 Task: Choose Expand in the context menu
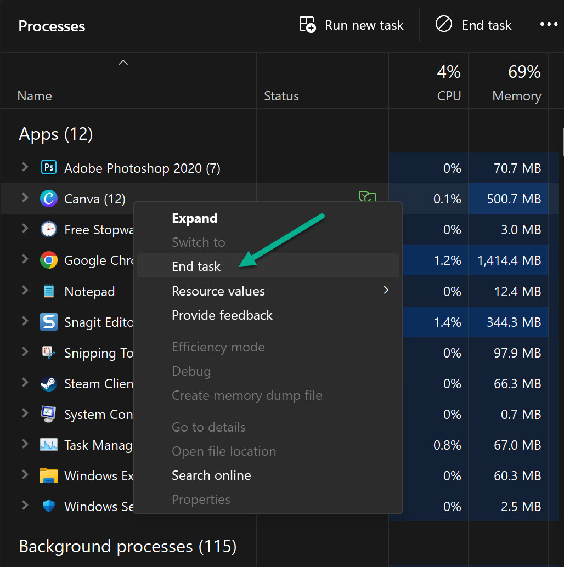[268, 218]
